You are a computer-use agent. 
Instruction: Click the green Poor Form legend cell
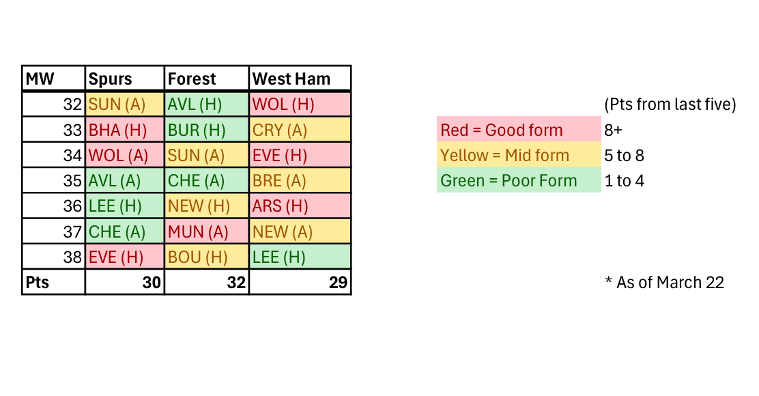[x=518, y=181]
